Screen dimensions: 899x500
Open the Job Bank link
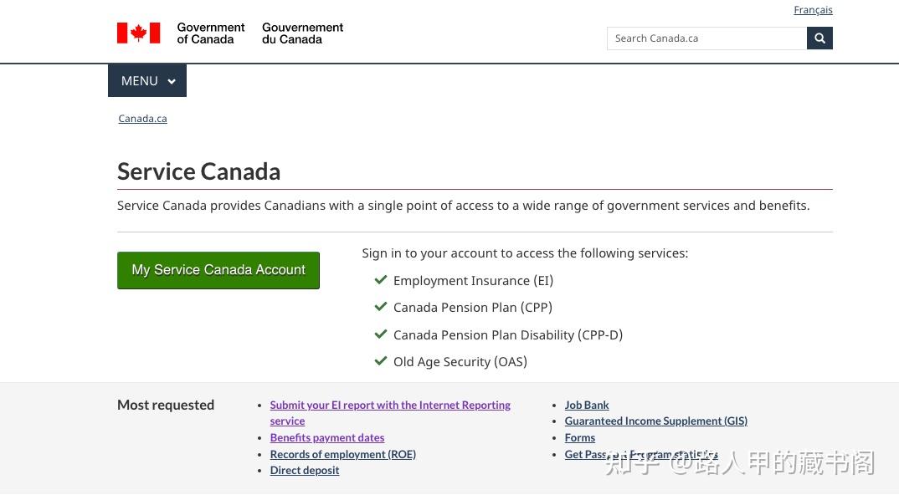[587, 406]
